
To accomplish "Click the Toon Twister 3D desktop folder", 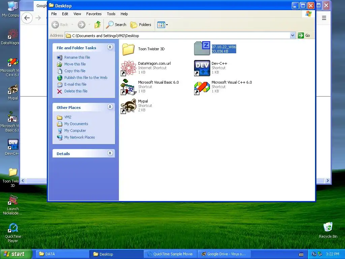I will pos(13,172).
